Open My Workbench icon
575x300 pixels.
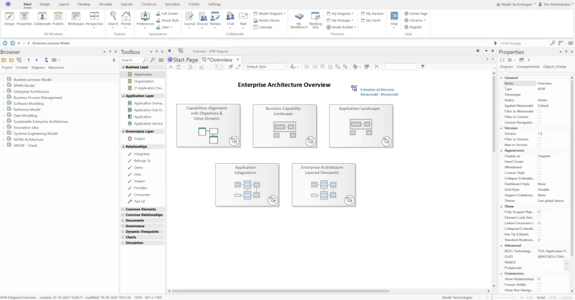tap(299, 20)
